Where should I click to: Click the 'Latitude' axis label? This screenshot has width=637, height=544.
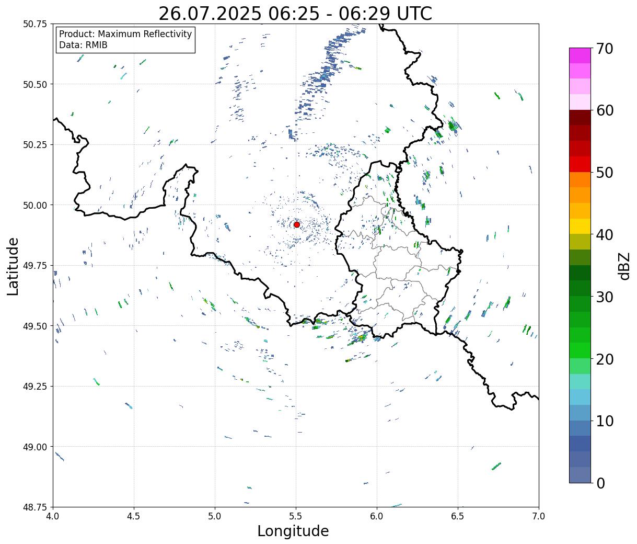(13, 266)
